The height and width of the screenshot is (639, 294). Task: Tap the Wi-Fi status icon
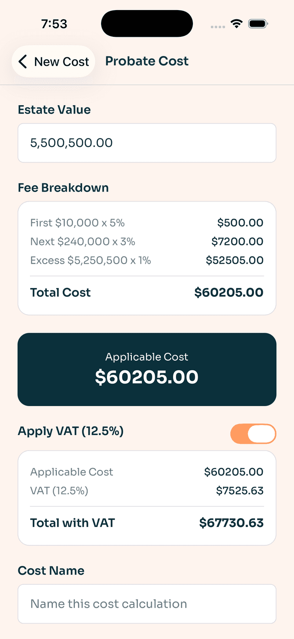tap(237, 23)
